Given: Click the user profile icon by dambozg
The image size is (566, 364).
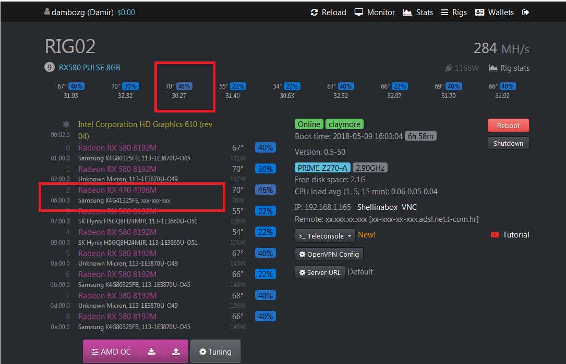Looking at the screenshot, I should (47, 12).
